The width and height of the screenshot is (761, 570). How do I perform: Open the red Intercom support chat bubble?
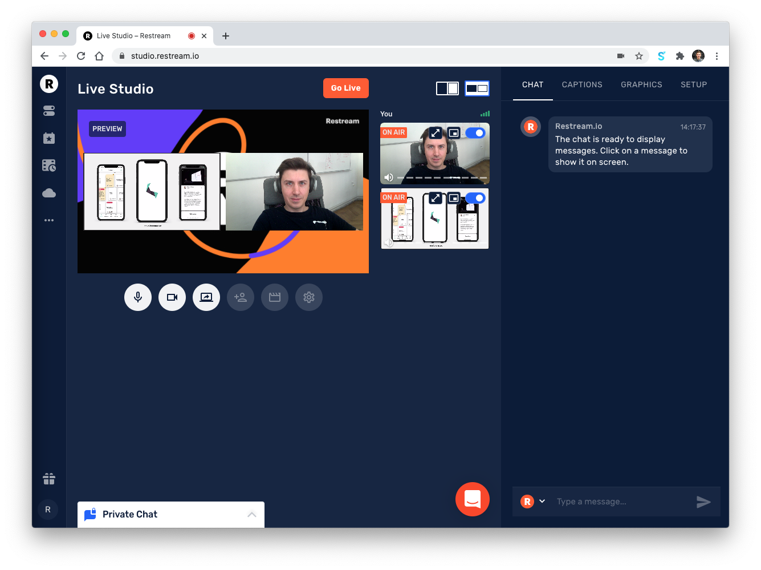473,499
